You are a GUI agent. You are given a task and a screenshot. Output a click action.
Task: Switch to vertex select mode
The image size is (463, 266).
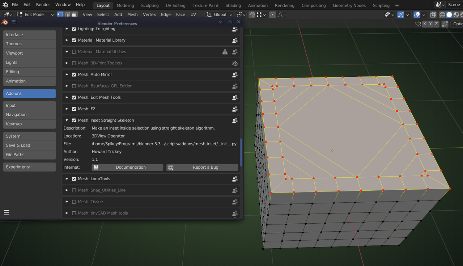60,14
